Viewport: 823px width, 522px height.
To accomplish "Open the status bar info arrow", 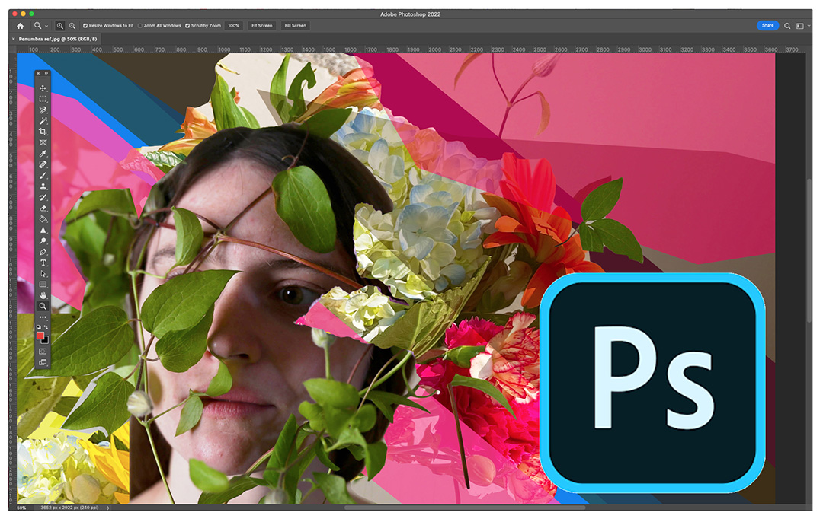I will pyautogui.click(x=108, y=508).
